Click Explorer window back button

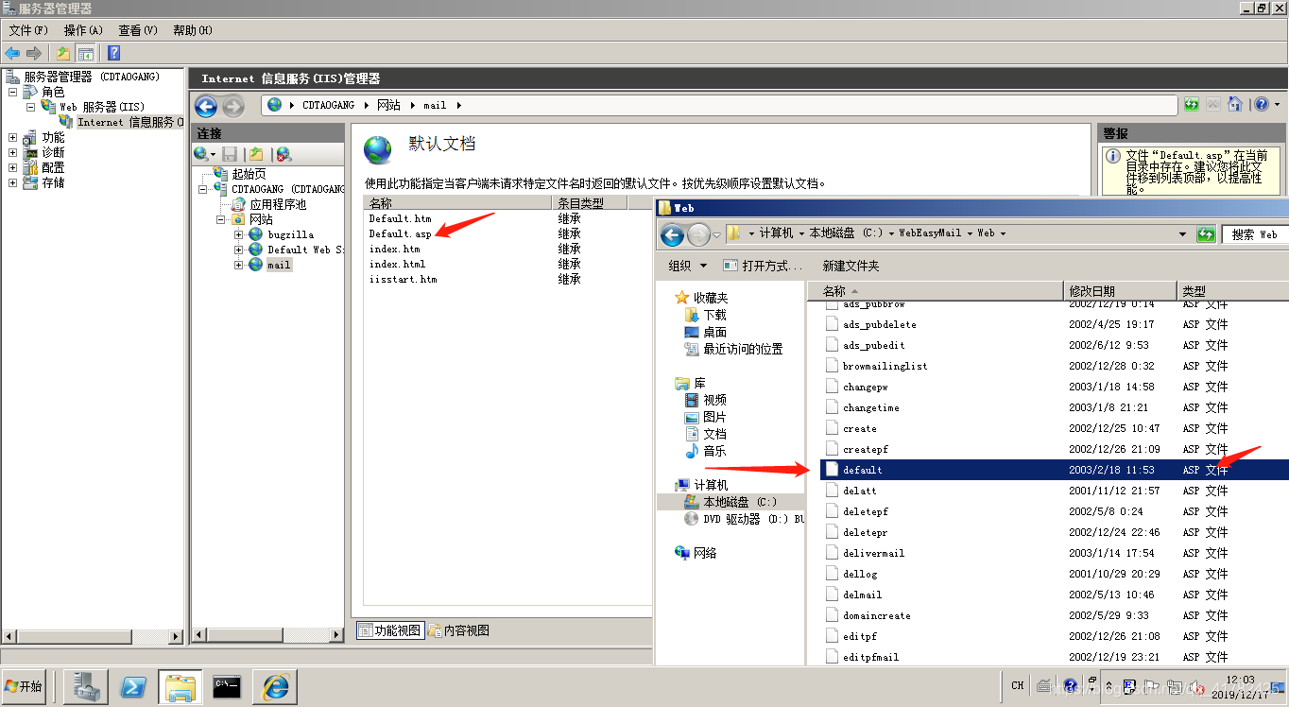click(672, 234)
